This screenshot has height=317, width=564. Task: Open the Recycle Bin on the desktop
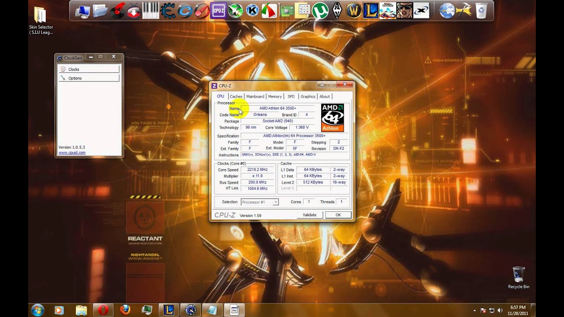[x=519, y=277]
